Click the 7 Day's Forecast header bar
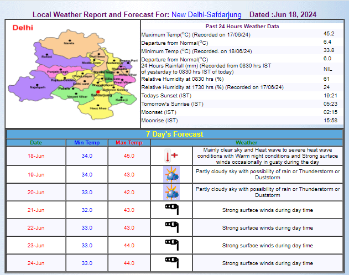Viewport: 349px width, 275px height. click(x=174, y=134)
